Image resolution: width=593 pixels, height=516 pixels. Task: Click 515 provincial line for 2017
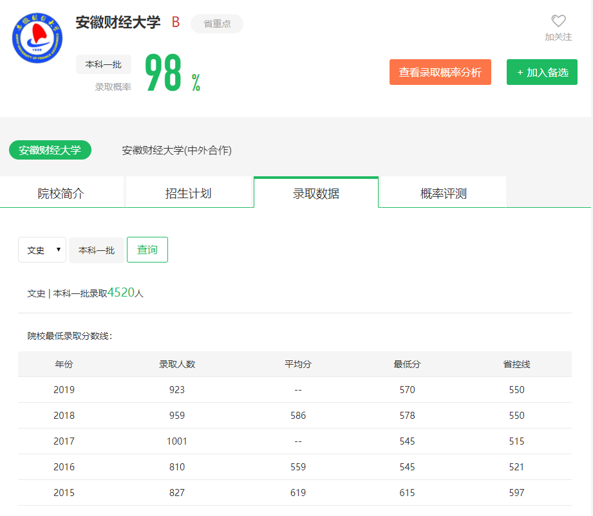[x=516, y=441]
